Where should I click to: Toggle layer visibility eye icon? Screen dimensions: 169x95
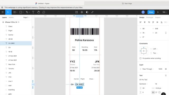(166, 69)
